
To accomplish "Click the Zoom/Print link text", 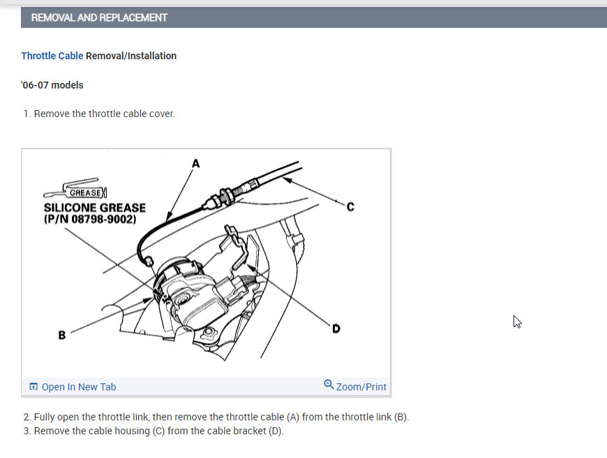I will coord(361,387).
